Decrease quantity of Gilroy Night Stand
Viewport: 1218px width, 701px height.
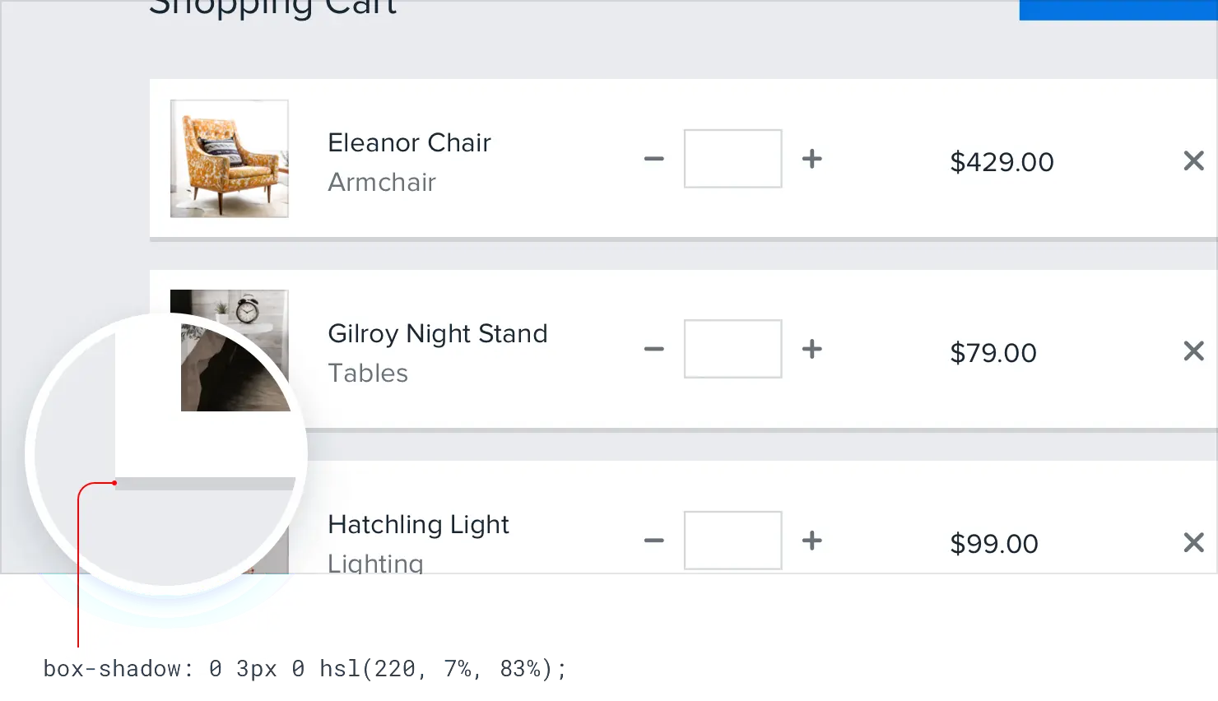click(654, 350)
